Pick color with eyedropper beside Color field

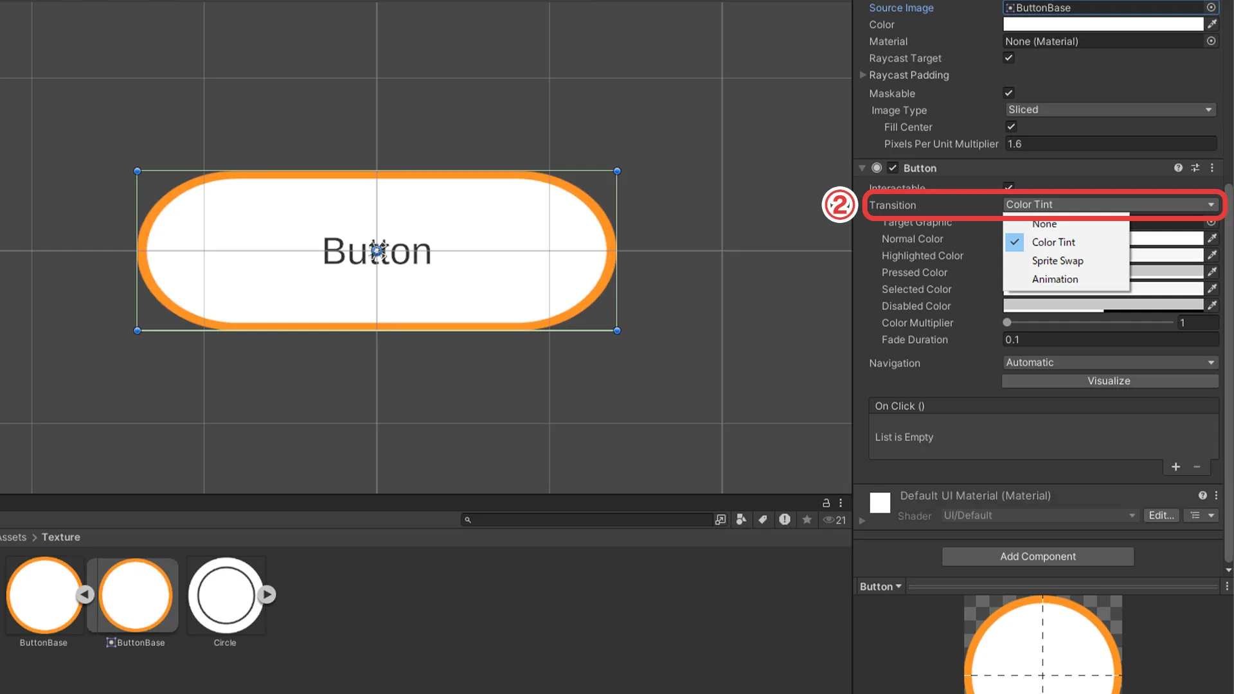point(1212,24)
